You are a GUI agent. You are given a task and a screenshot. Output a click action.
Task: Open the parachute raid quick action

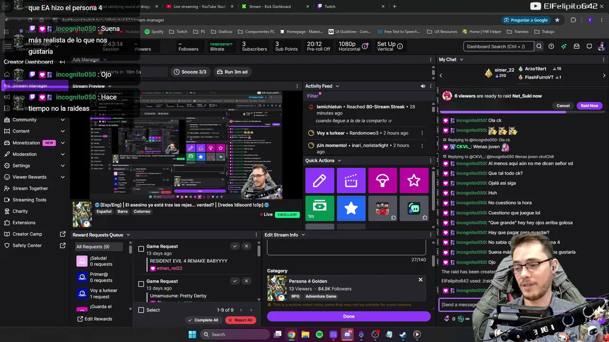pos(383,180)
